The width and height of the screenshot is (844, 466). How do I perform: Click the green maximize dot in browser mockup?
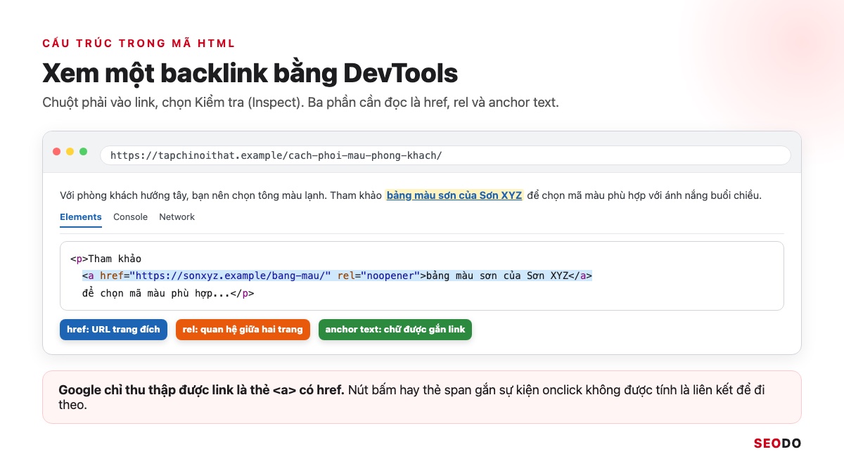pos(83,152)
